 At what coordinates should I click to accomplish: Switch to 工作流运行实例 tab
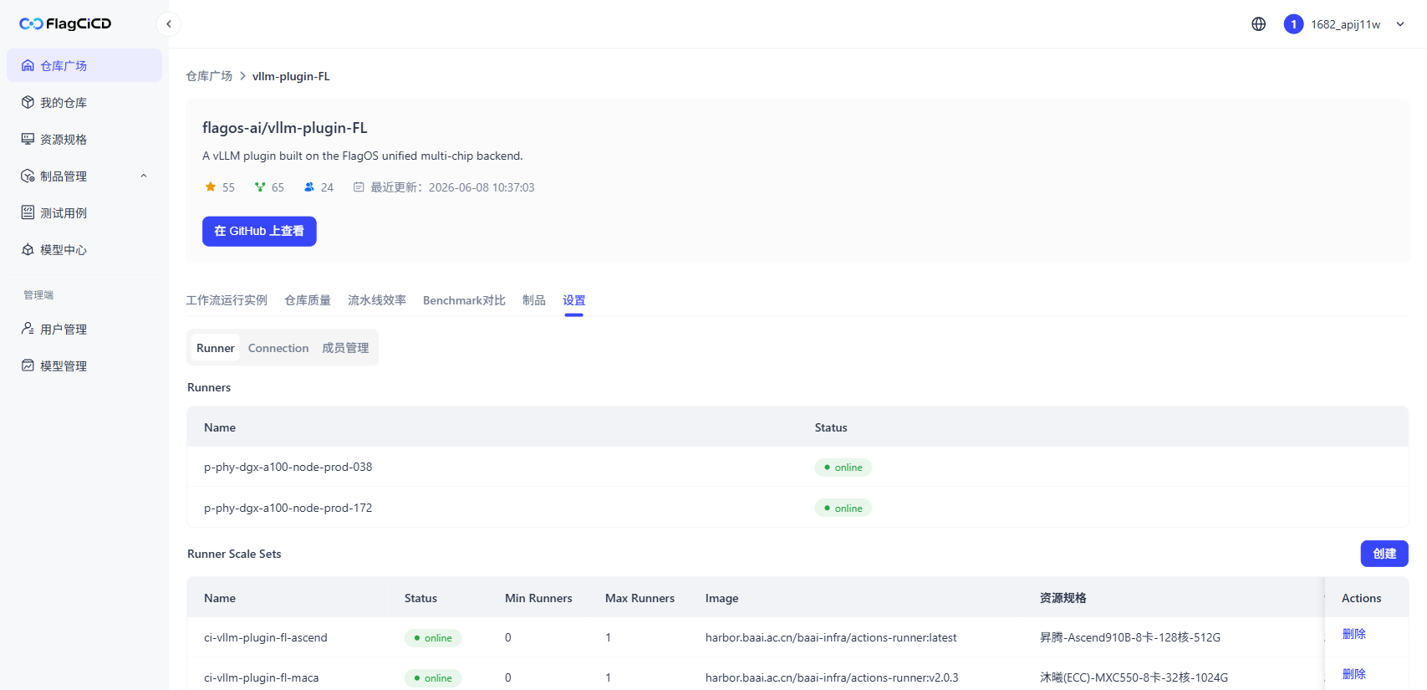coord(227,300)
